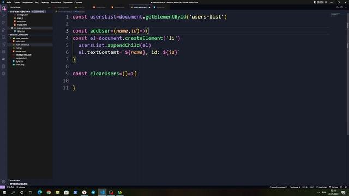Open the Explorer view in activity bar
349x196 pixels.
(x=4, y=8)
